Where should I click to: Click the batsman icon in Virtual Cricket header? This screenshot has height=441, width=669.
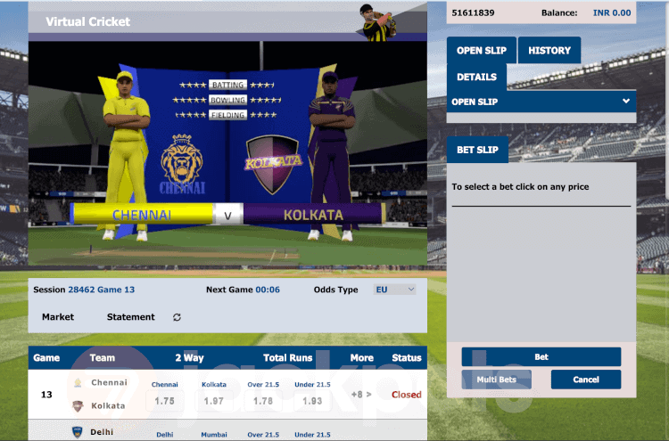pyautogui.click(x=378, y=22)
